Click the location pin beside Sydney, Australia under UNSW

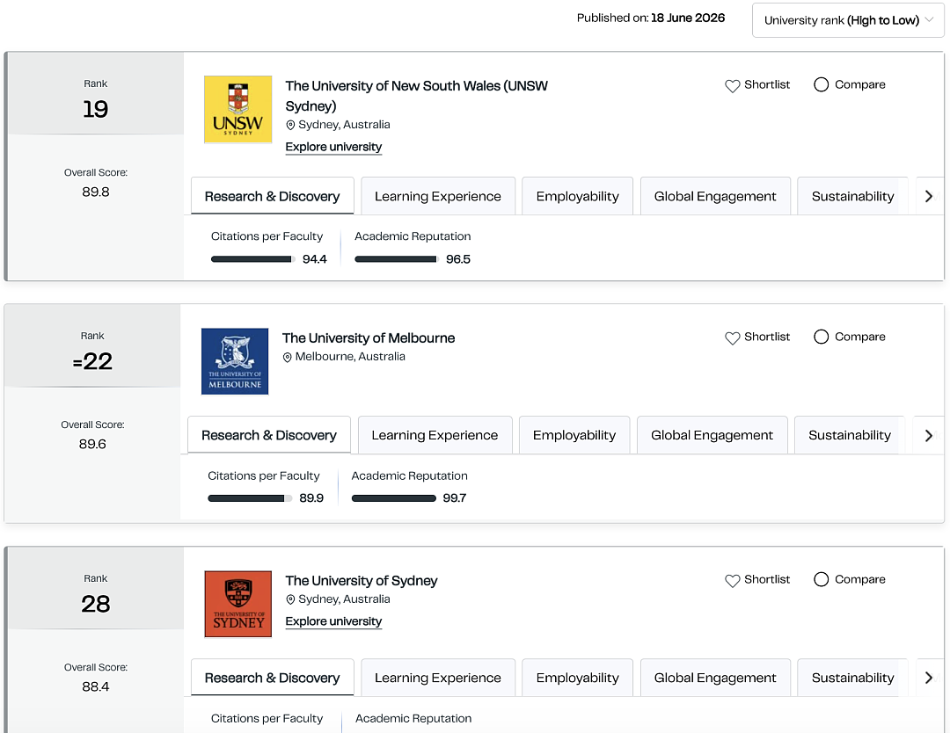pos(290,125)
